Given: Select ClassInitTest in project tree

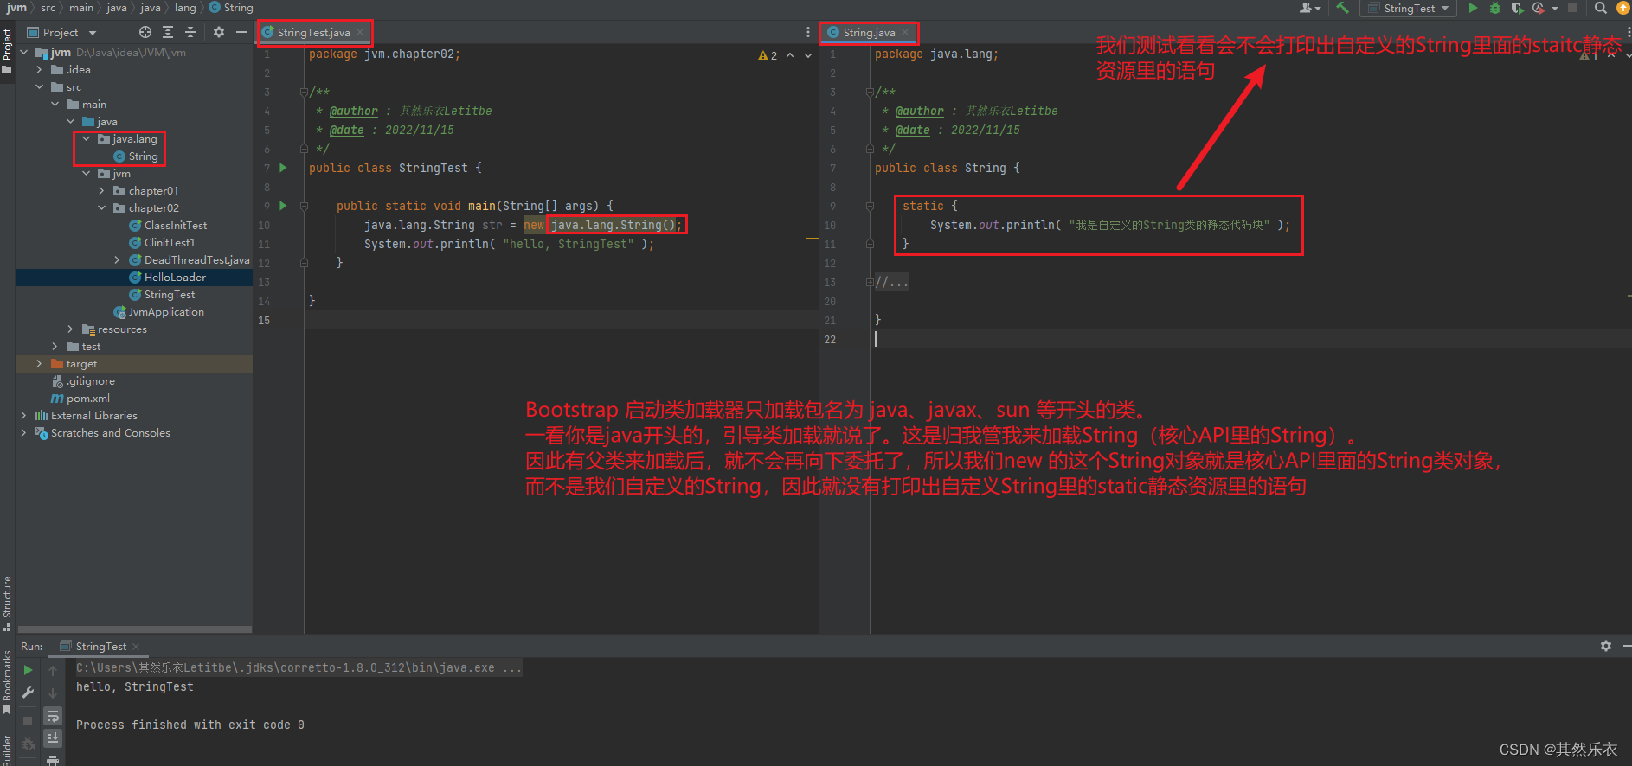Looking at the screenshot, I should (175, 225).
